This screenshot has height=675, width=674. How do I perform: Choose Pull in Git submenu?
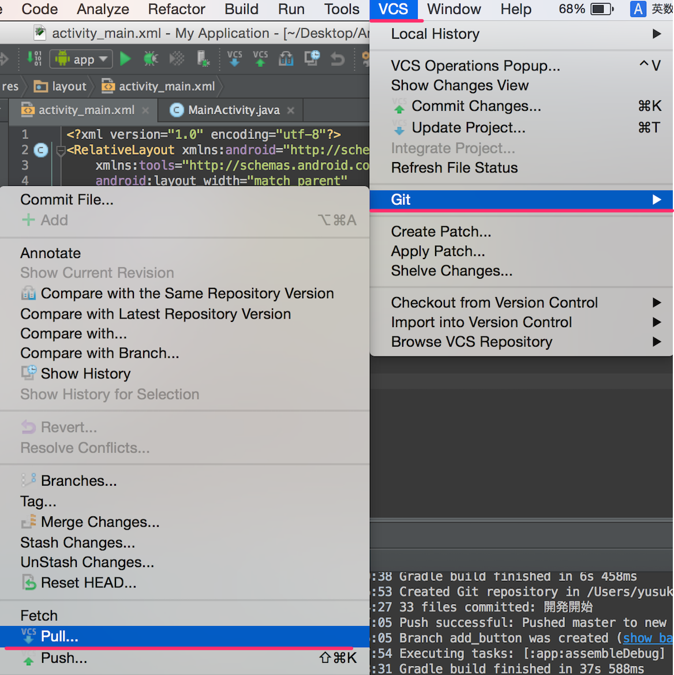(x=184, y=637)
